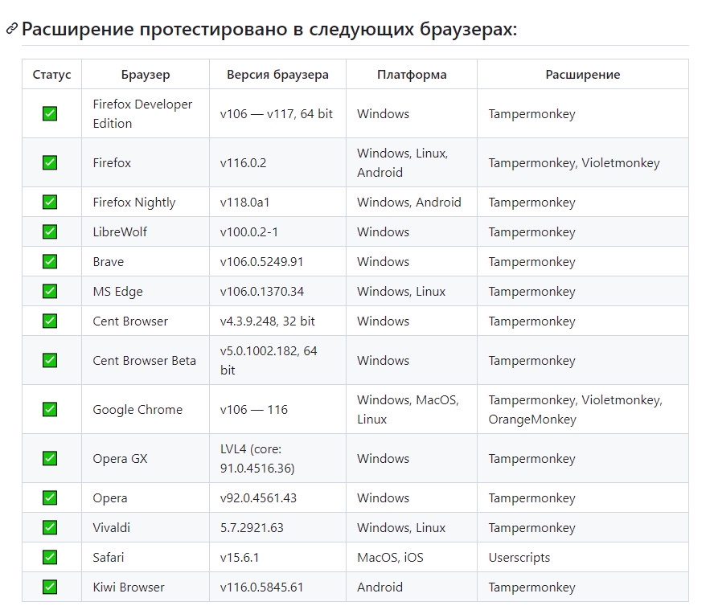Click the '5.7.2921.63' version cell

click(x=277, y=527)
